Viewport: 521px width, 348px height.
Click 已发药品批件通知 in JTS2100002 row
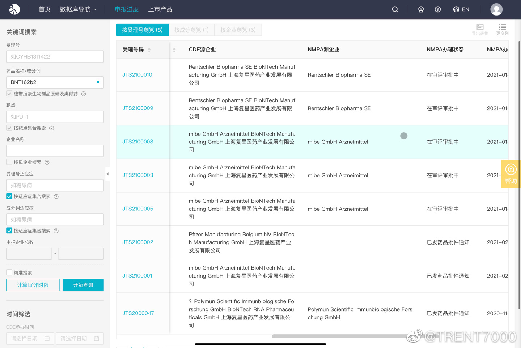click(x=448, y=242)
